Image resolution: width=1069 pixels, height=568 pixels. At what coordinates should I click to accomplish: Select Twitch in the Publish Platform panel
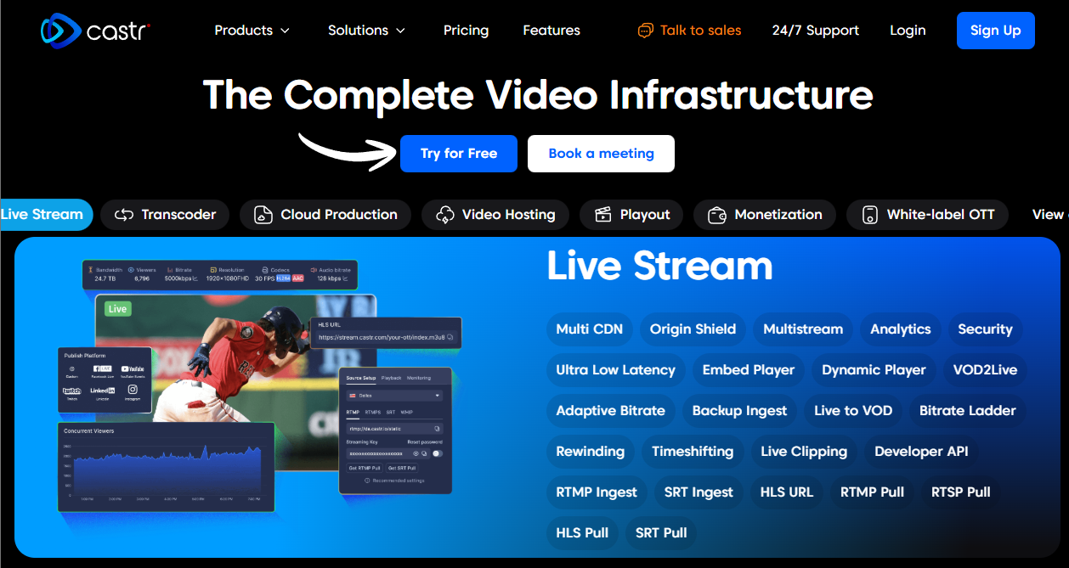(x=72, y=391)
